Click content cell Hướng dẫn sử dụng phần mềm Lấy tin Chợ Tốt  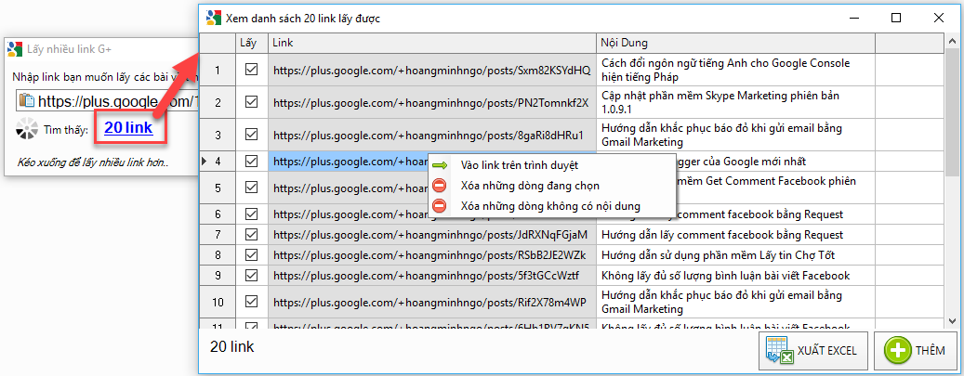(x=735, y=255)
